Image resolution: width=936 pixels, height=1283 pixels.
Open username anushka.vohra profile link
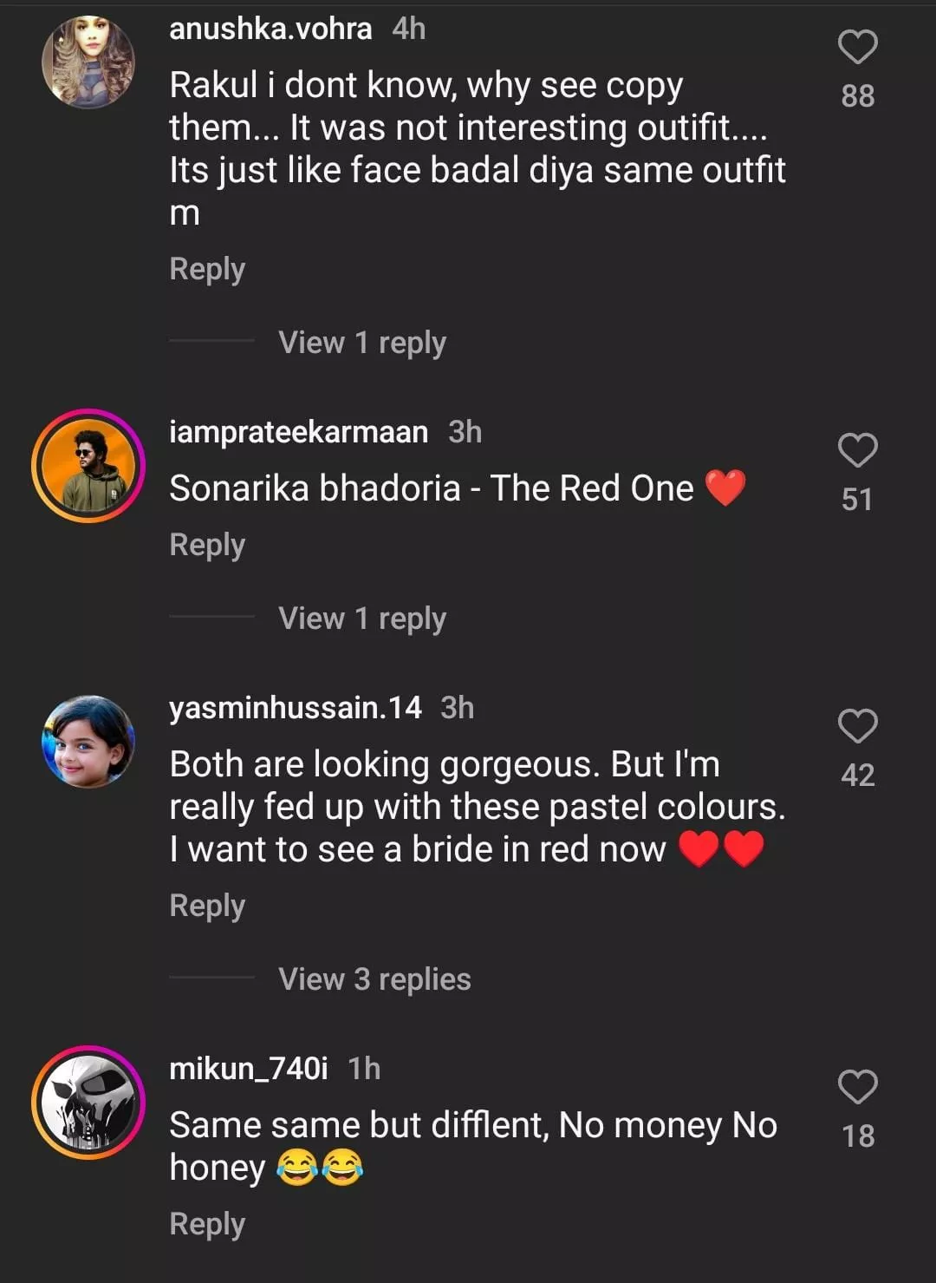270,29
